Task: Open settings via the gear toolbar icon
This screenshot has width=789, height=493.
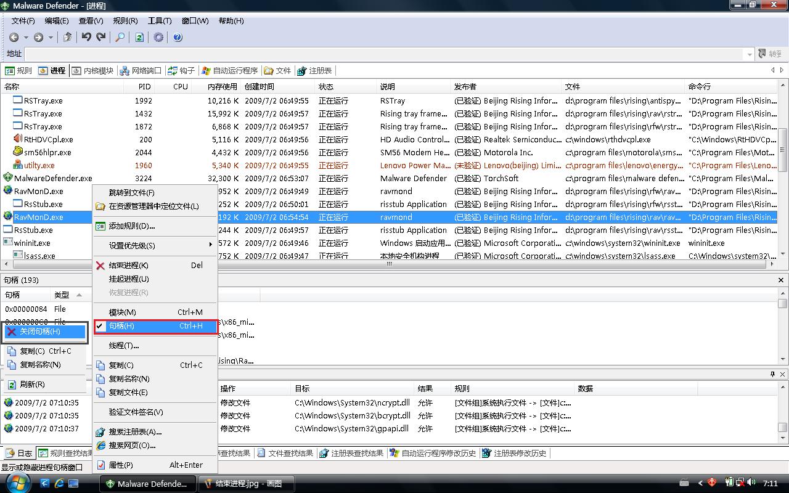Action: [158, 38]
